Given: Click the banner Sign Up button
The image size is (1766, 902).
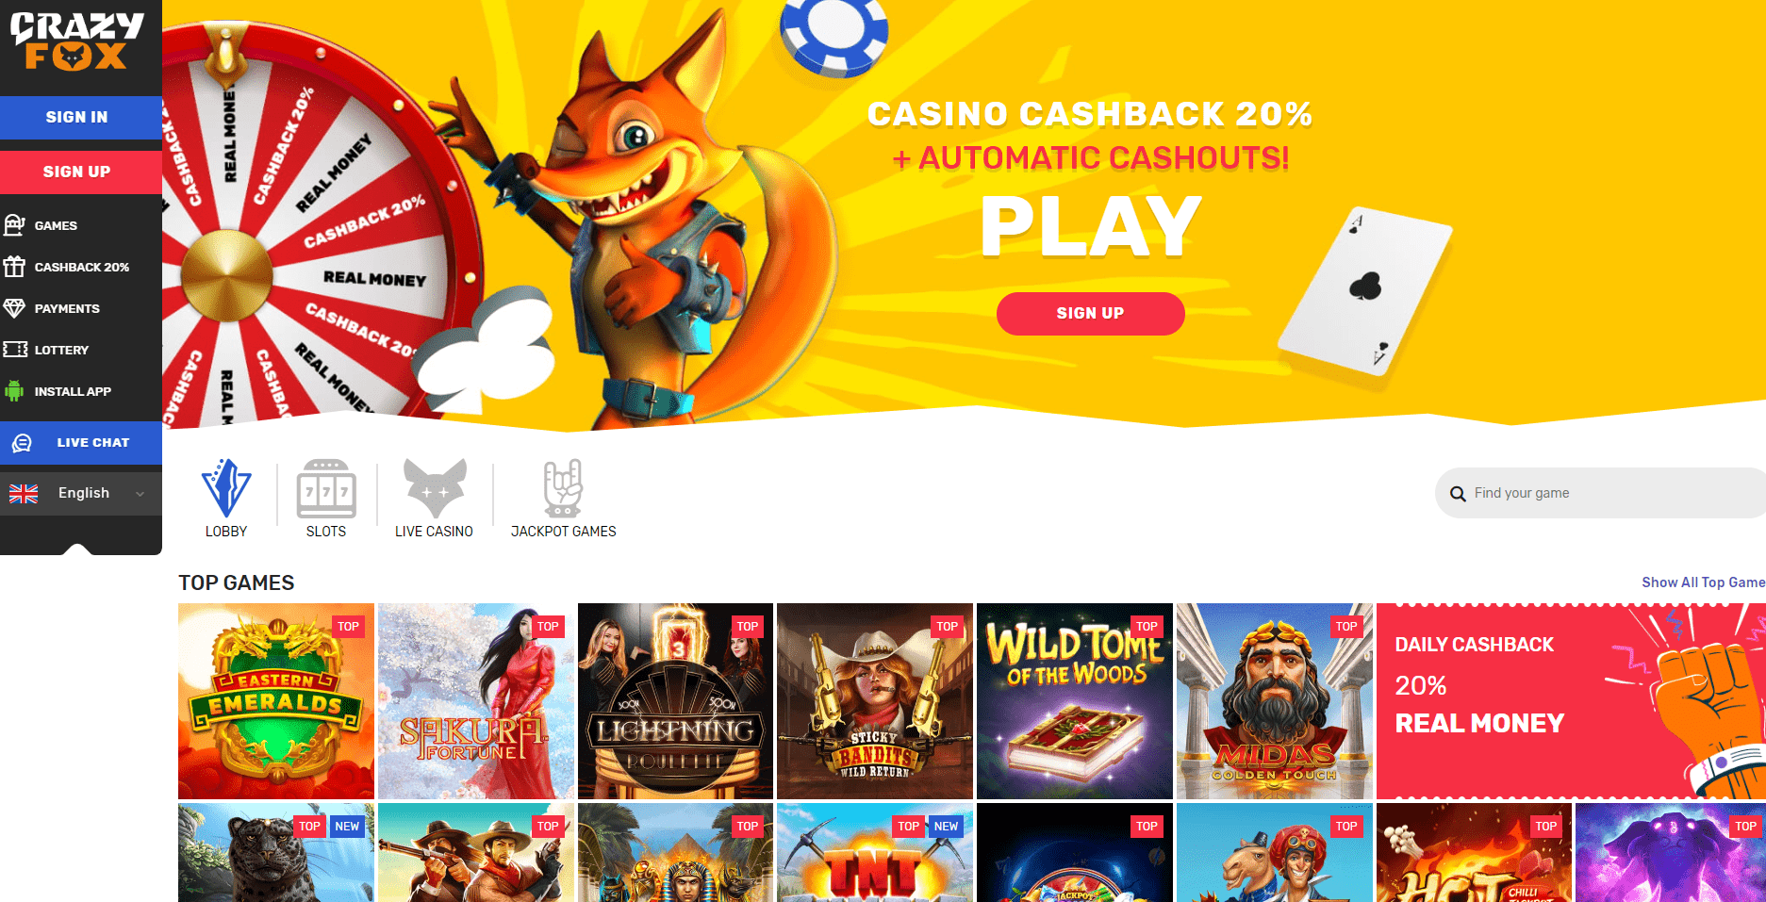Looking at the screenshot, I should (1090, 313).
